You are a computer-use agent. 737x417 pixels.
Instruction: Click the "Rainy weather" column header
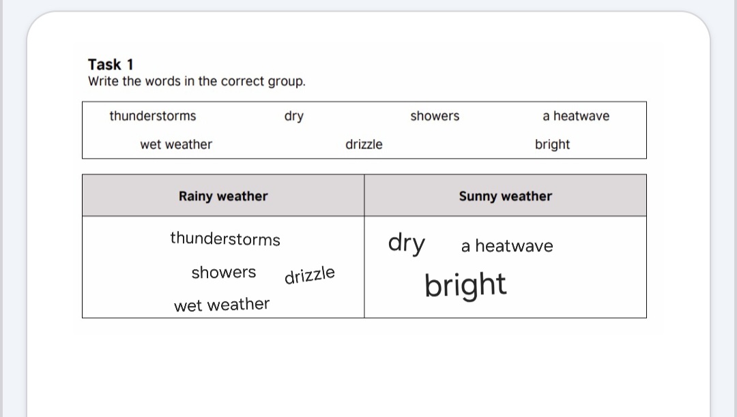[223, 196]
